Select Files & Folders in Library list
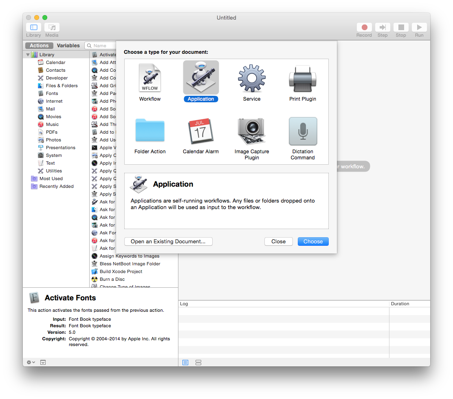Screen dimensions: 453x399 [x=62, y=86]
